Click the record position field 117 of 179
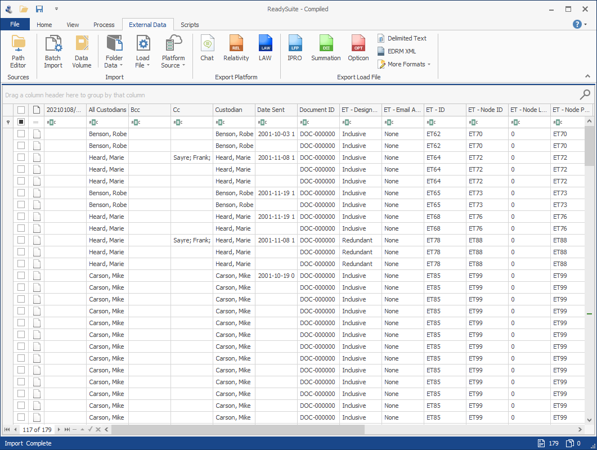The height and width of the screenshot is (450, 597). [37, 429]
